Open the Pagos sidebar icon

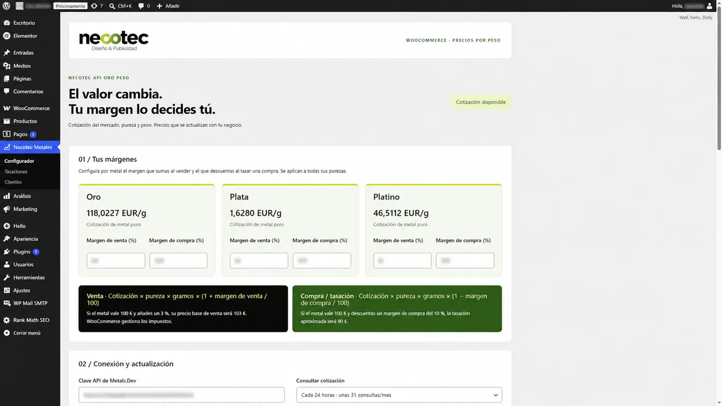(7, 135)
